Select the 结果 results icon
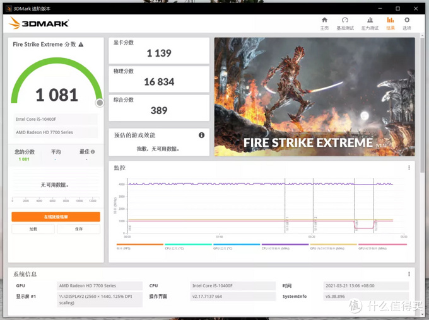Viewport: 429px width, 320px height. (391, 23)
